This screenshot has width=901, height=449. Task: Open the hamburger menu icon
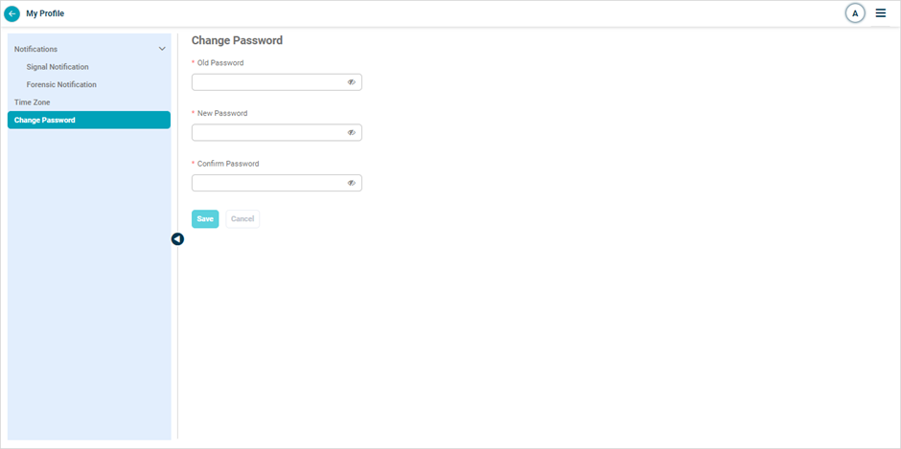(x=881, y=13)
